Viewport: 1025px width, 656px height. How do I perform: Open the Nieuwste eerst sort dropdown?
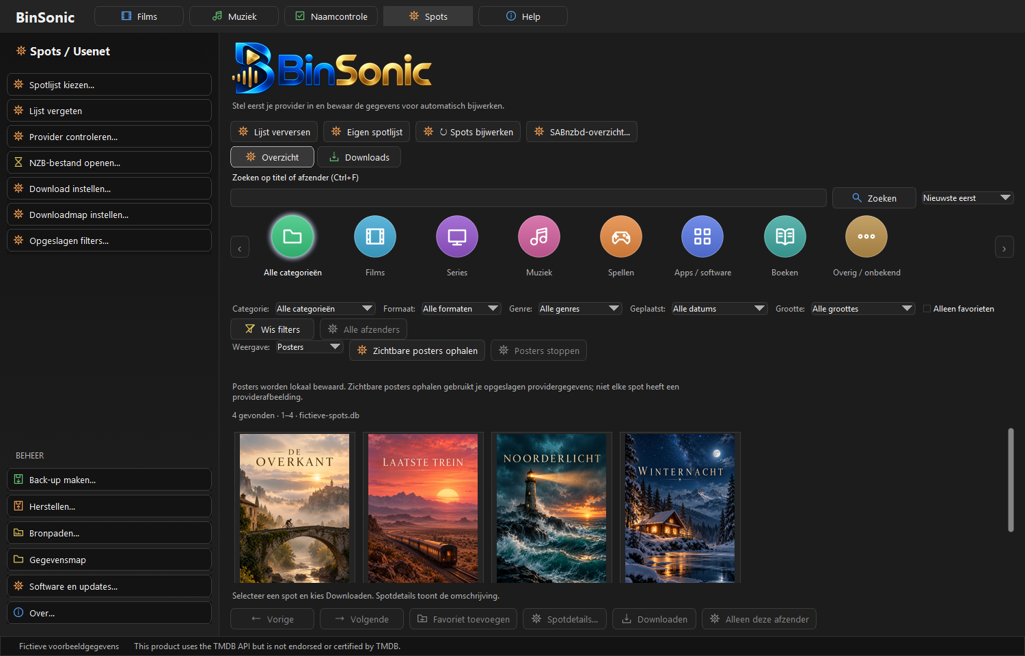(x=967, y=198)
